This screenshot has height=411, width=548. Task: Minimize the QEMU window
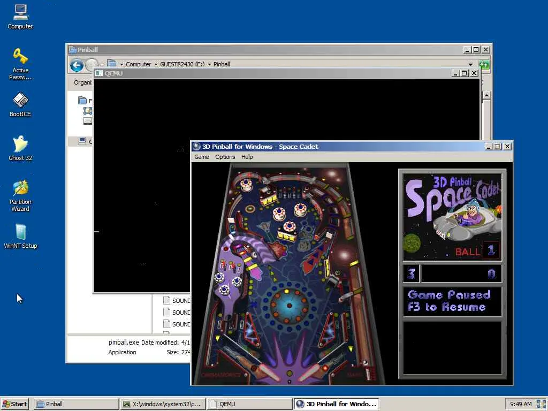point(455,73)
